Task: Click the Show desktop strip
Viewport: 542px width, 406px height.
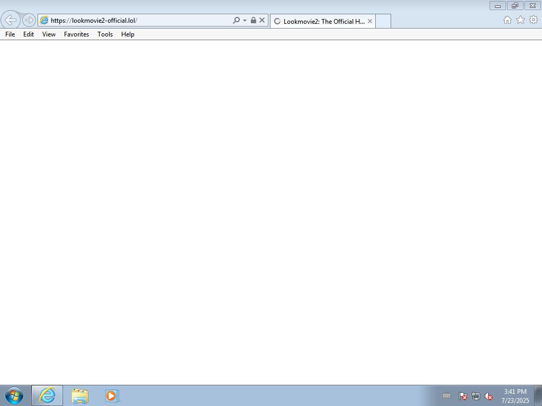Action: point(538,395)
